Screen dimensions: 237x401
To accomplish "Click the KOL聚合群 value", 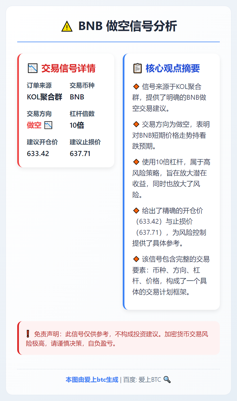I will click(x=45, y=97).
